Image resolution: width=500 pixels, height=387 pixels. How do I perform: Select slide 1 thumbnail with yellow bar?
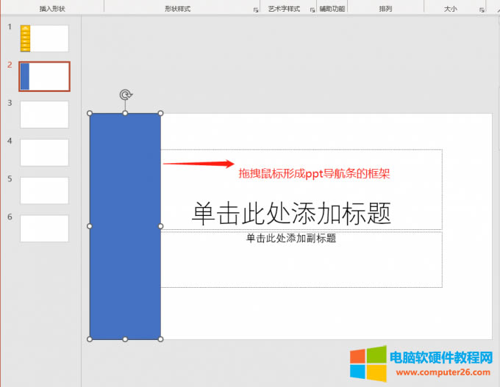[44, 38]
